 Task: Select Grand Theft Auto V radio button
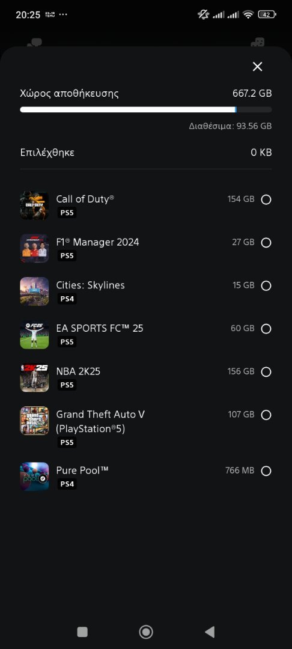(x=266, y=415)
